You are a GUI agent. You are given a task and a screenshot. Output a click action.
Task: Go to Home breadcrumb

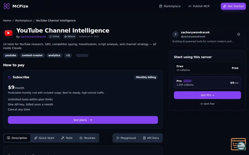tap(7, 20)
